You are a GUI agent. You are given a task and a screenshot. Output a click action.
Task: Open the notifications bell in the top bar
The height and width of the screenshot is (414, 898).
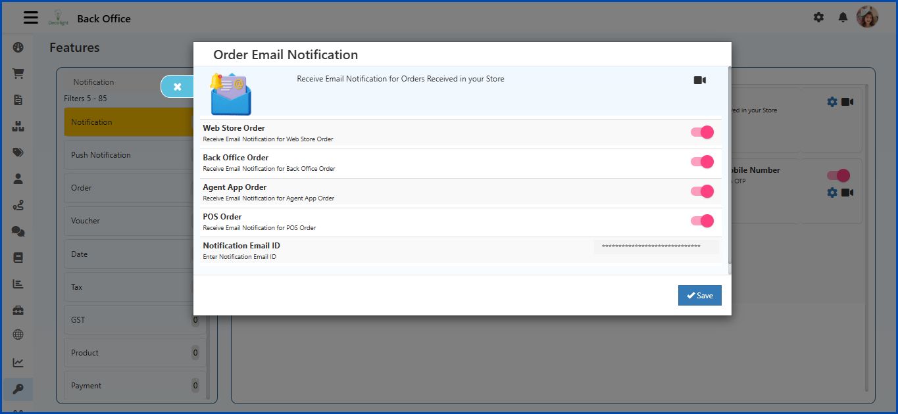coord(843,18)
